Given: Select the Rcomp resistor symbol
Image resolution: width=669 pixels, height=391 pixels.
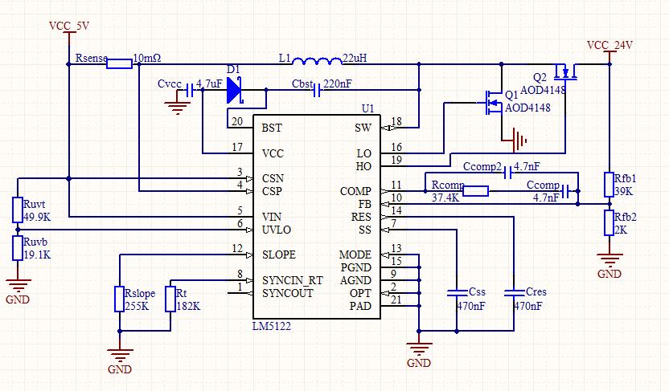Looking at the screenshot, I should tap(476, 191).
